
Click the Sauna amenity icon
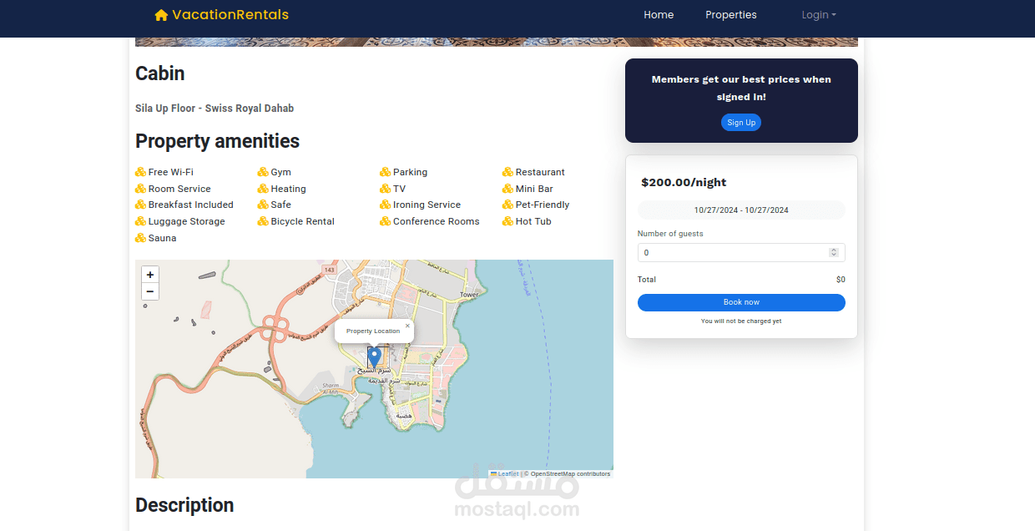pos(140,238)
